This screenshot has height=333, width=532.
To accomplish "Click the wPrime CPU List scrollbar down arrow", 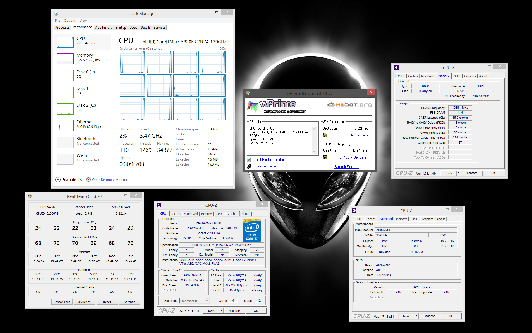I will click(314, 151).
